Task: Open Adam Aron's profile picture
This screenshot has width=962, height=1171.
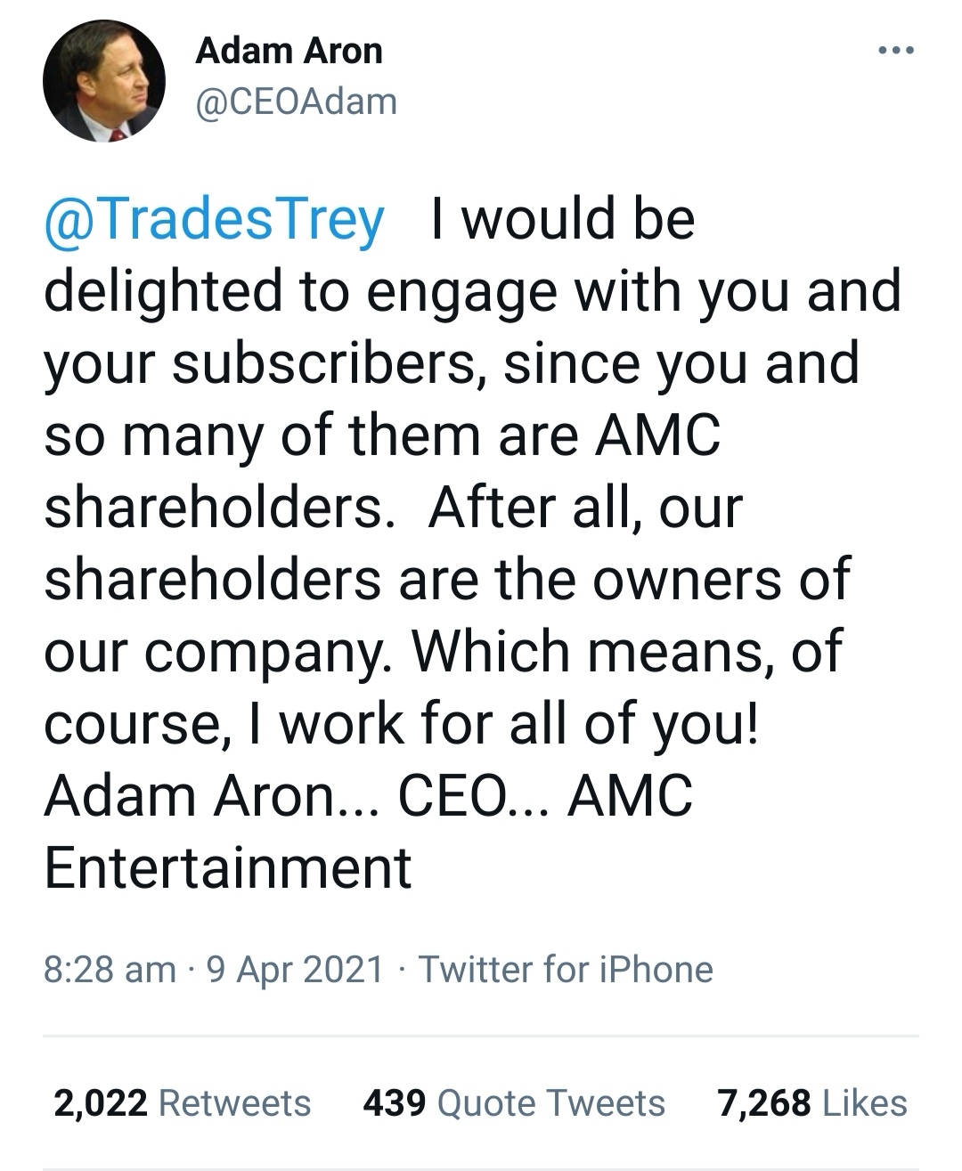Action: 104,81
